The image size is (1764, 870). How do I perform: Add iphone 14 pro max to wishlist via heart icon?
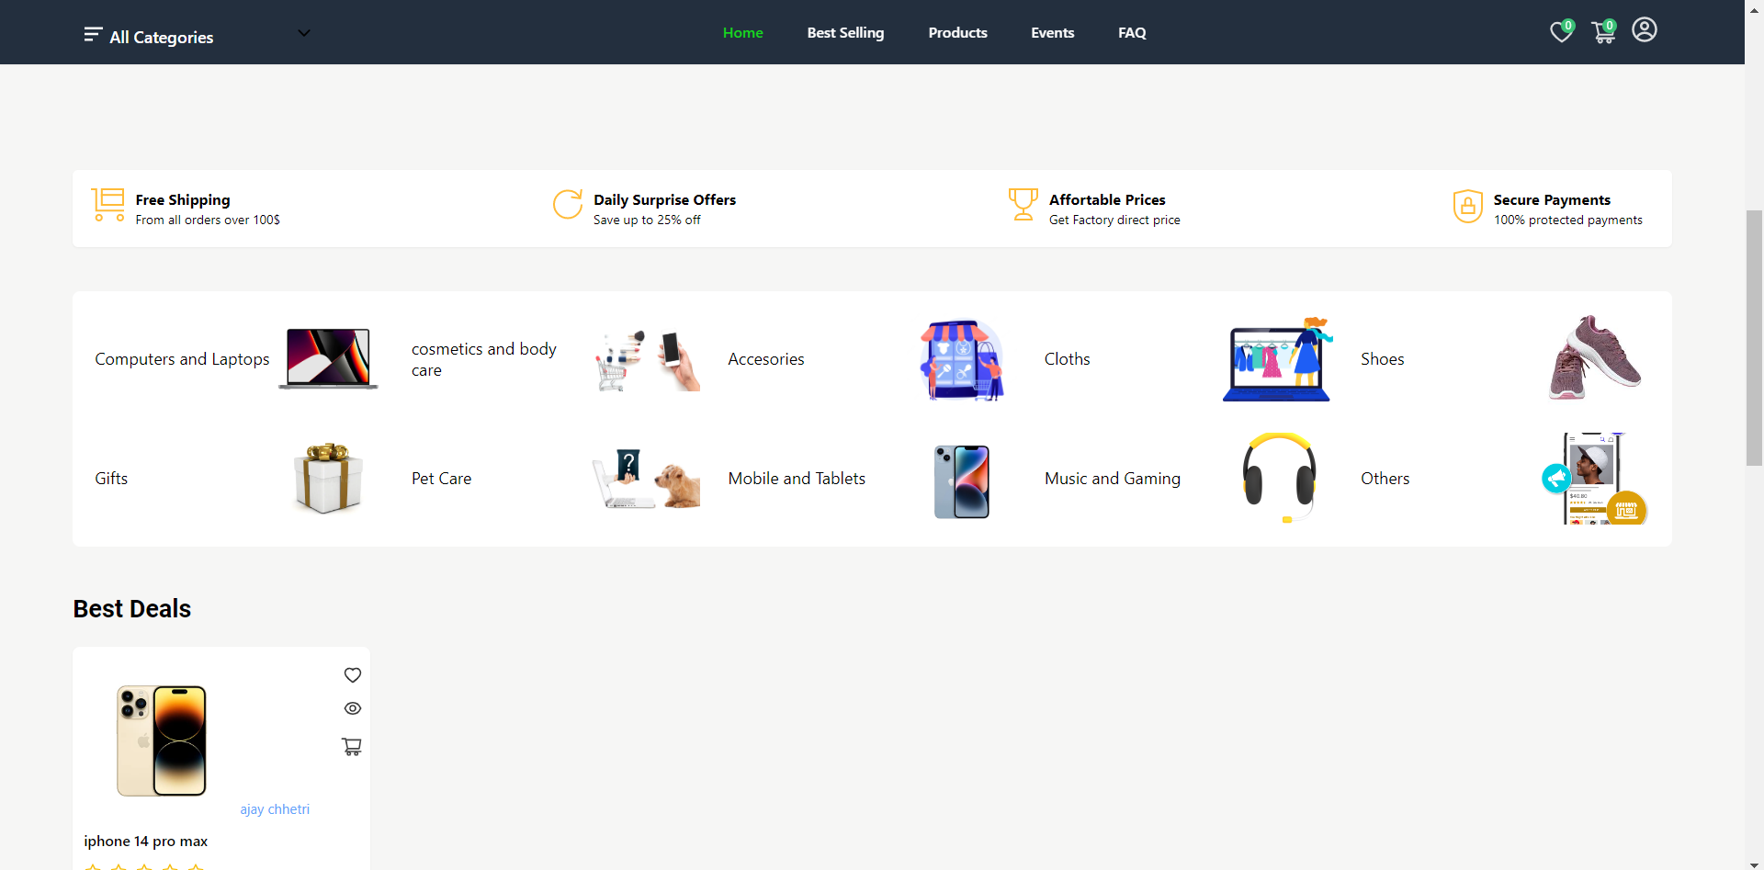click(352, 674)
